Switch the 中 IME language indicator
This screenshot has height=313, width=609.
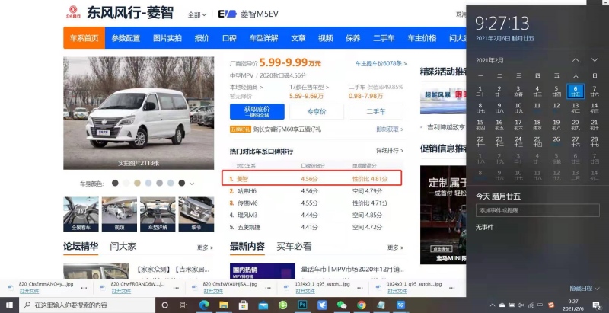pyautogui.click(x=540, y=305)
